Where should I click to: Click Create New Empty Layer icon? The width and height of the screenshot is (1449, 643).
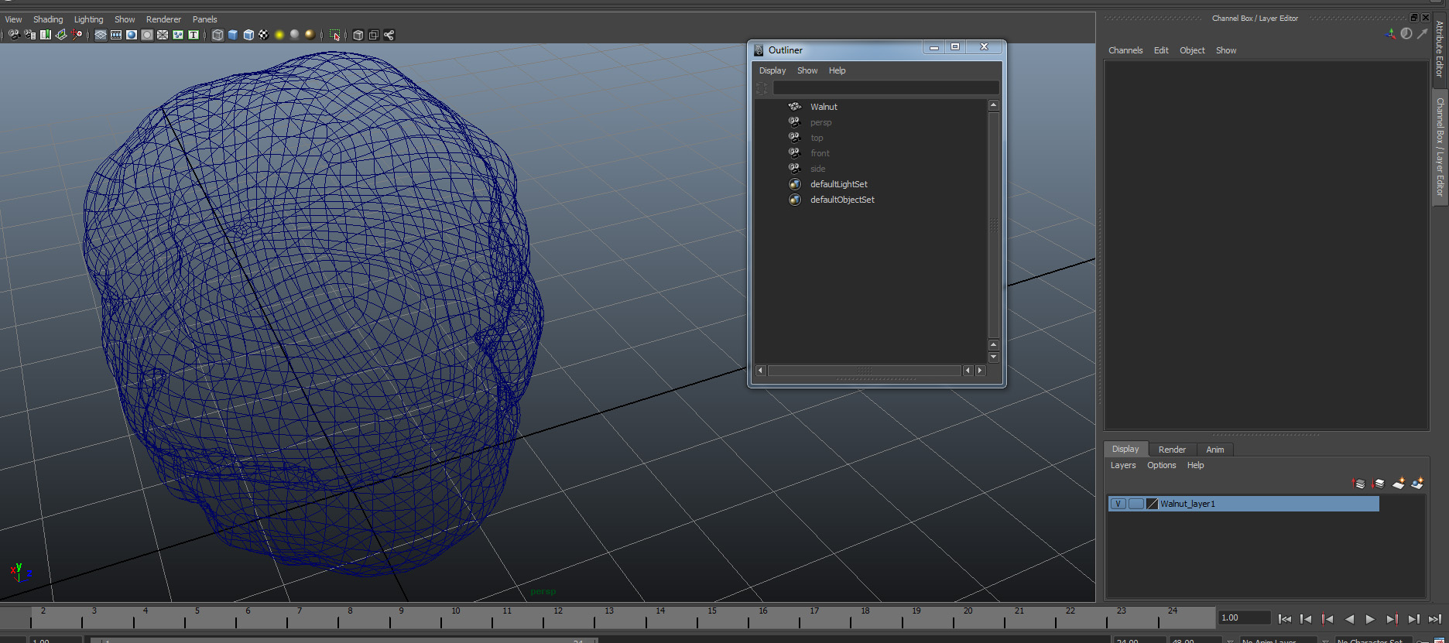1398,484
